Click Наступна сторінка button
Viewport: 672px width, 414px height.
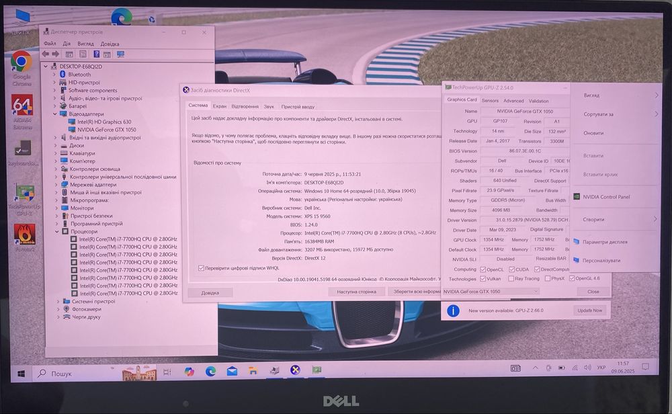pyautogui.click(x=356, y=292)
